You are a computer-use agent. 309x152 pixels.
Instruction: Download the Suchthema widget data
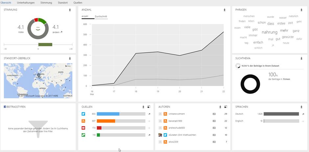point(301,58)
